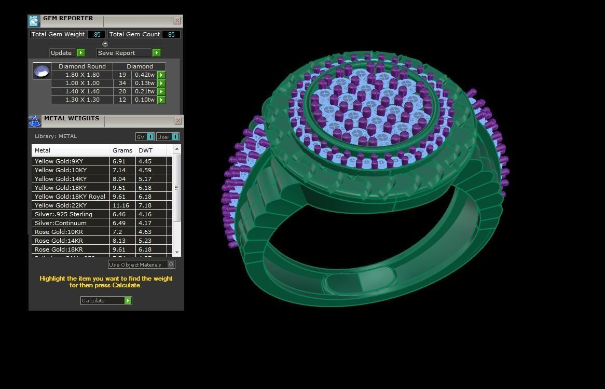
Task: Select the Rose Gold:14KR row
Action: 102,241
